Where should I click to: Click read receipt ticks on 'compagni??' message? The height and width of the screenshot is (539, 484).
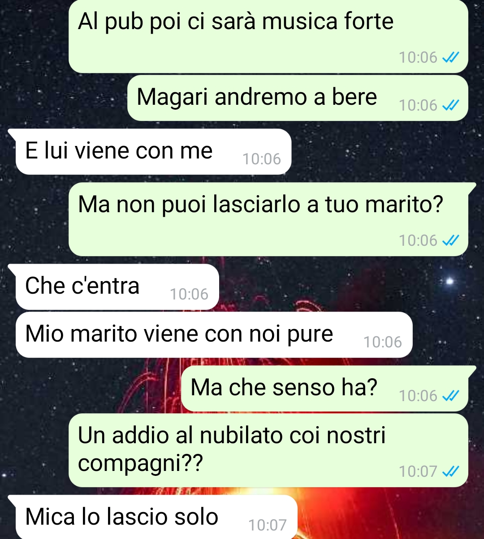[450, 471]
